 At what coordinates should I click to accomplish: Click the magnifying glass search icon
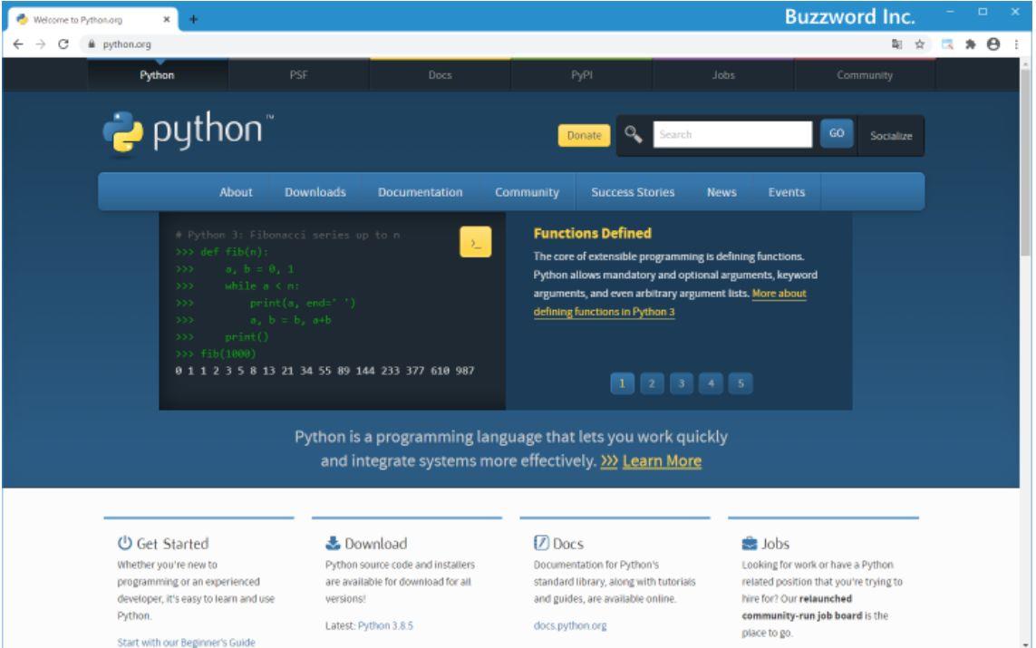(x=633, y=135)
